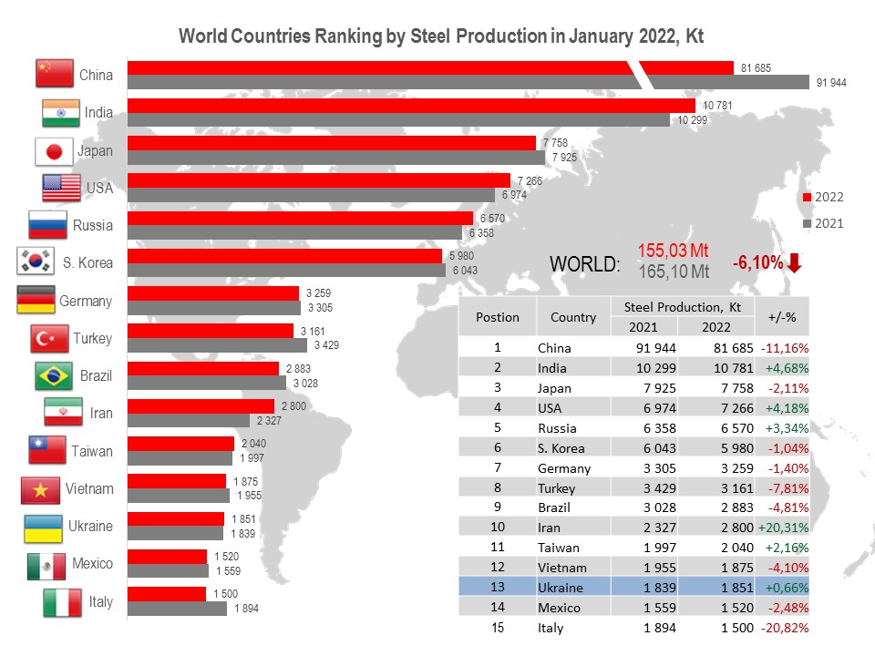Select the Brazil flag icon

(54, 376)
